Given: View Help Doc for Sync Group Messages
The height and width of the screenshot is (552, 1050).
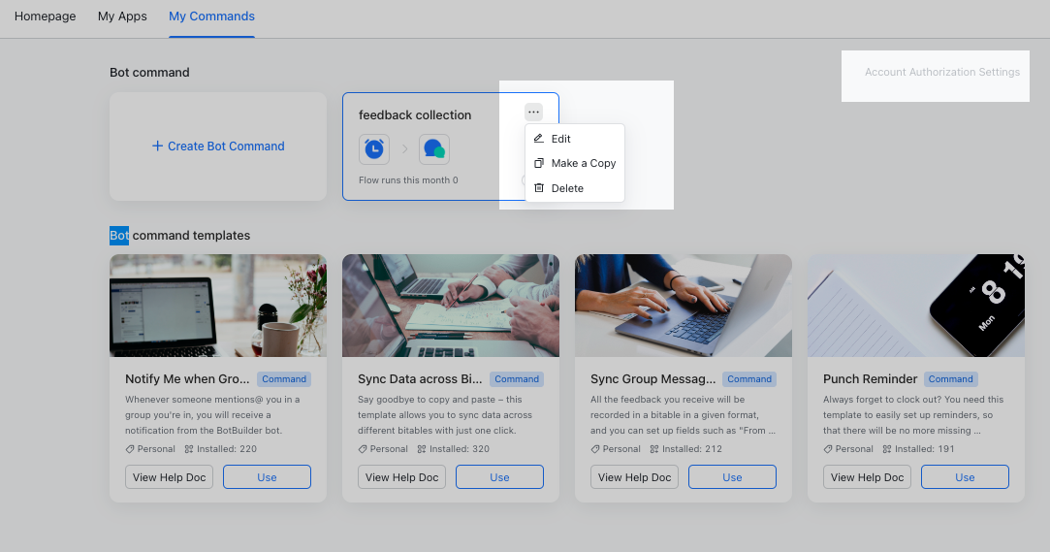Looking at the screenshot, I should [635, 477].
